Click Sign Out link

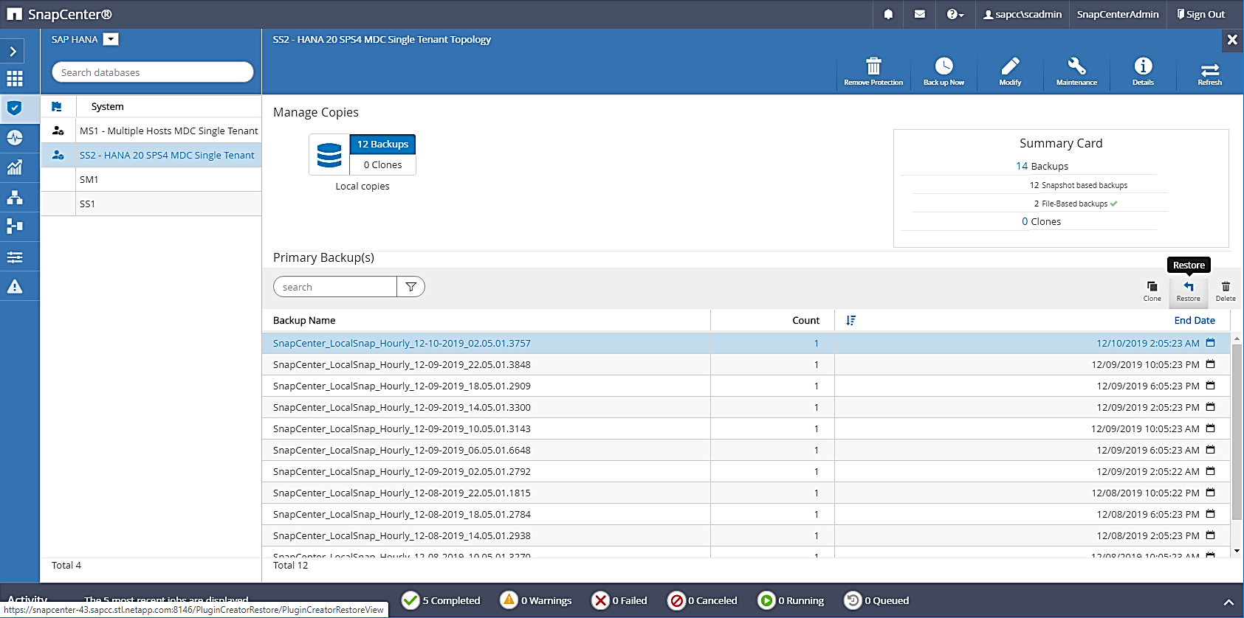(1200, 14)
